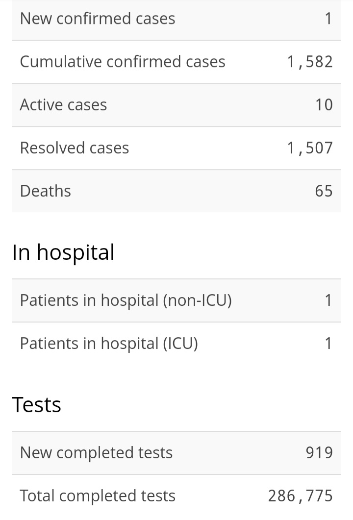
Task: Click the New confirmed cases value 1
Action: (328, 19)
